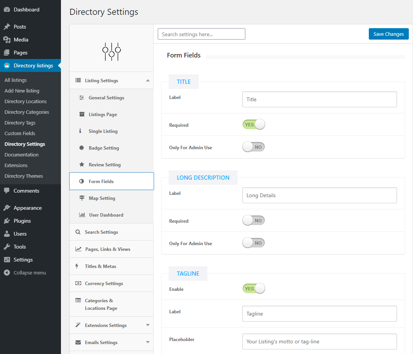This screenshot has width=413, height=354.
Task: Click the Pages, Links & Views chart icon
Action: pos(78,249)
